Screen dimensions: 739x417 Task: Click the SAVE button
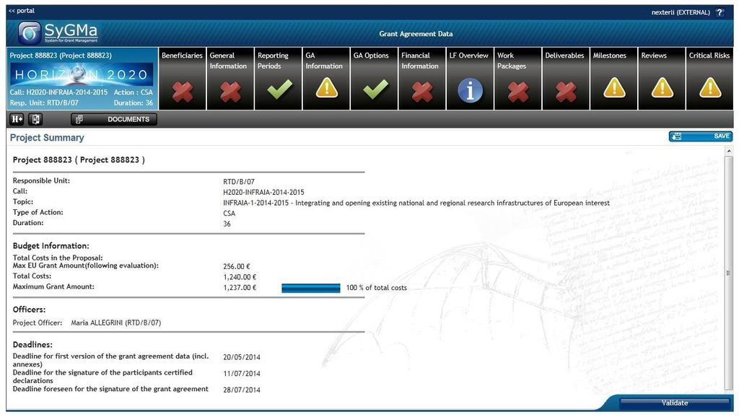coord(700,136)
